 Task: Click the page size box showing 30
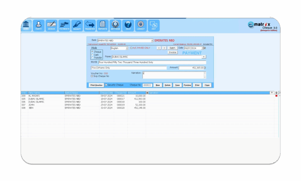tap(272, 92)
